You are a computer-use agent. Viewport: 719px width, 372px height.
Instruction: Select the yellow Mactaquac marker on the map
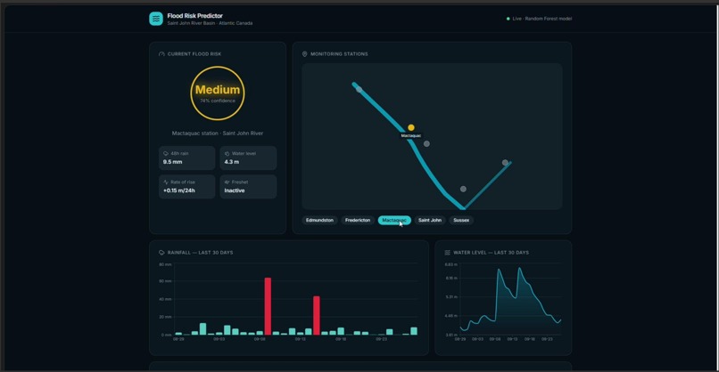click(x=411, y=127)
